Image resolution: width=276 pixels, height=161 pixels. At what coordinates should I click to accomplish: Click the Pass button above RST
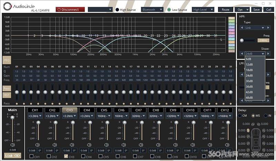(7, 88)
